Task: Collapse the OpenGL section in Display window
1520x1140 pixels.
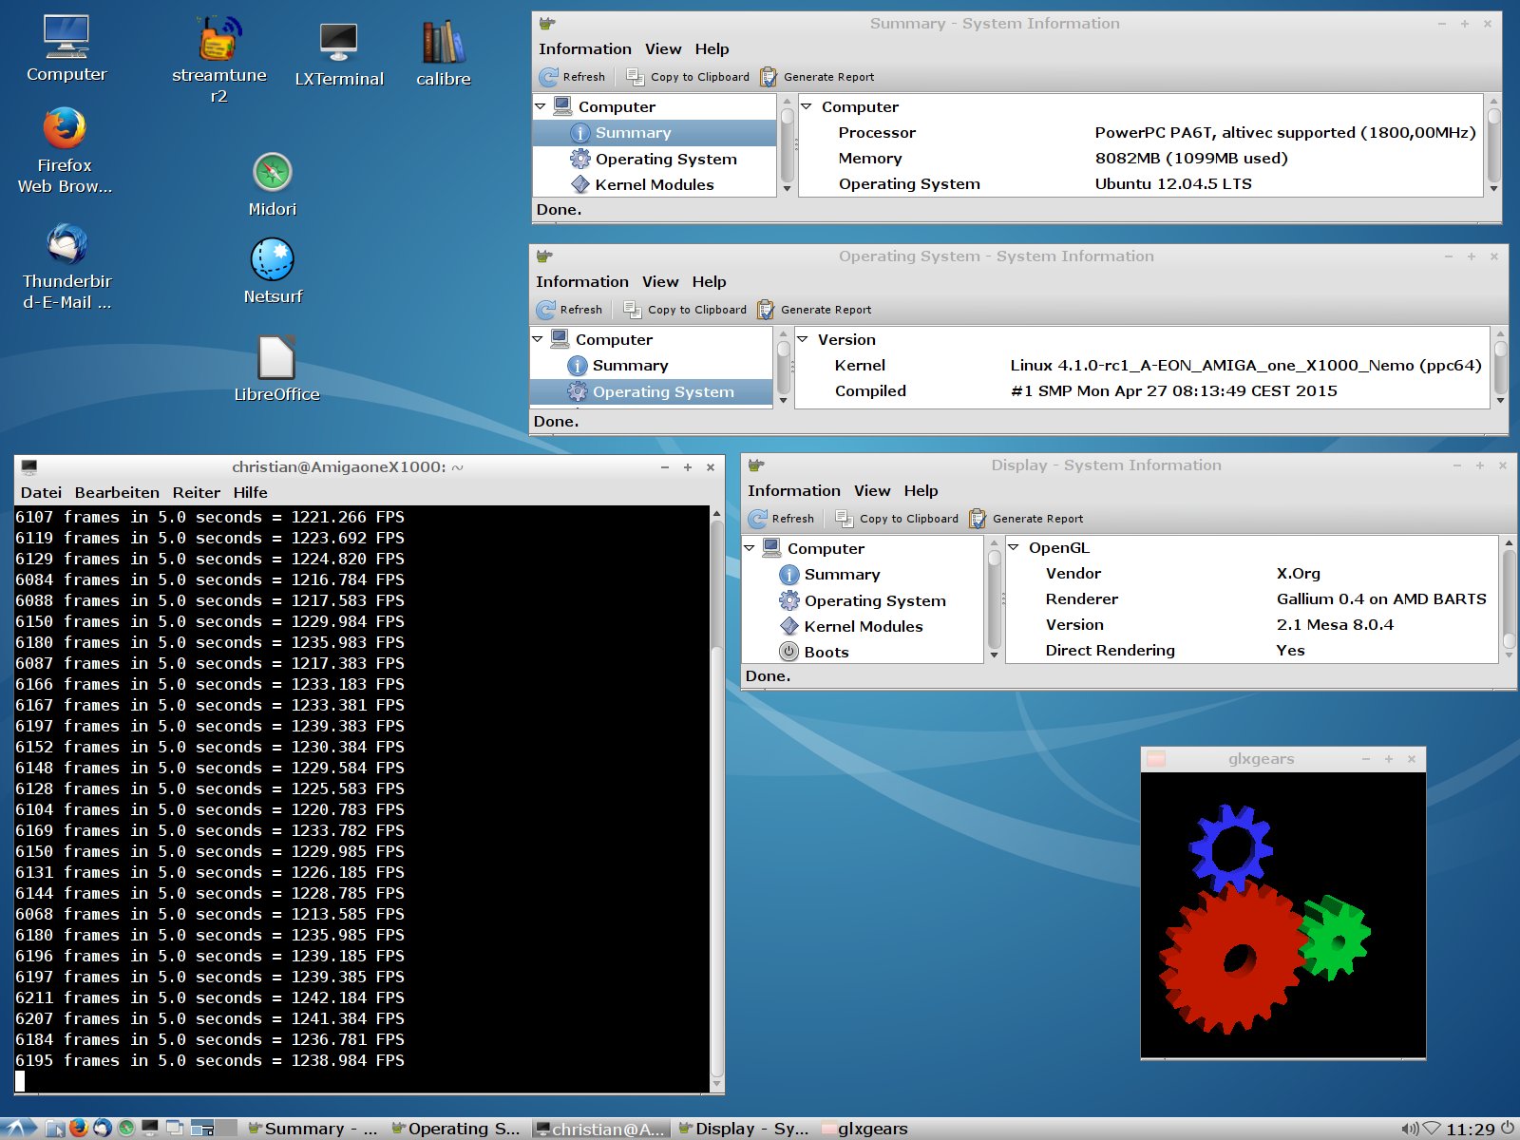Action: pyautogui.click(x=1013, y=548)
